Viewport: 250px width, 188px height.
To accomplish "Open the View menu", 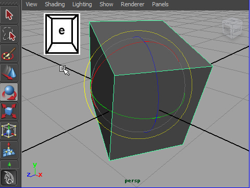I will [x=31, y=4].
